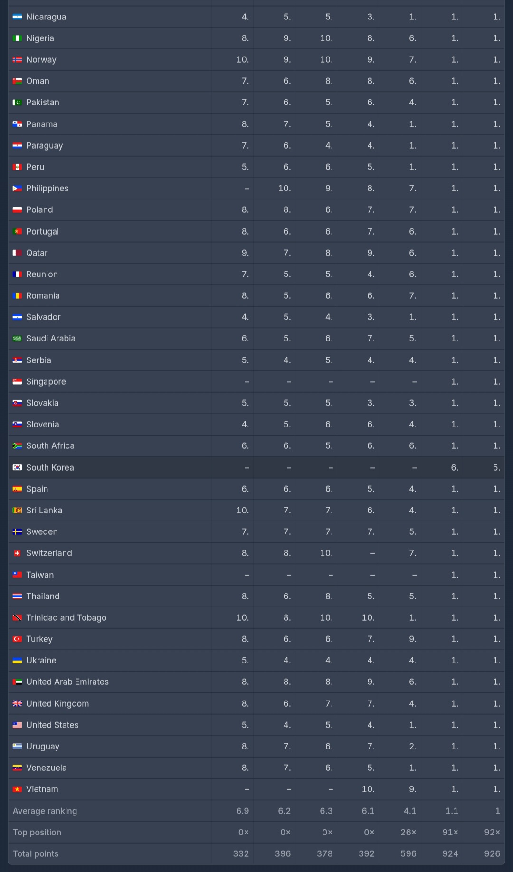Click the Total points value 926

pos(492,853)
